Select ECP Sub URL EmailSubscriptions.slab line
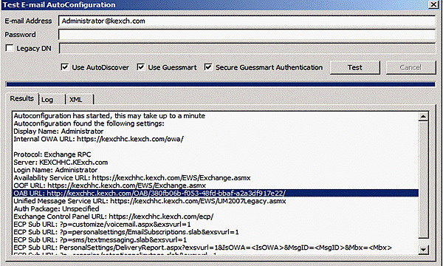 pos(126,232)
